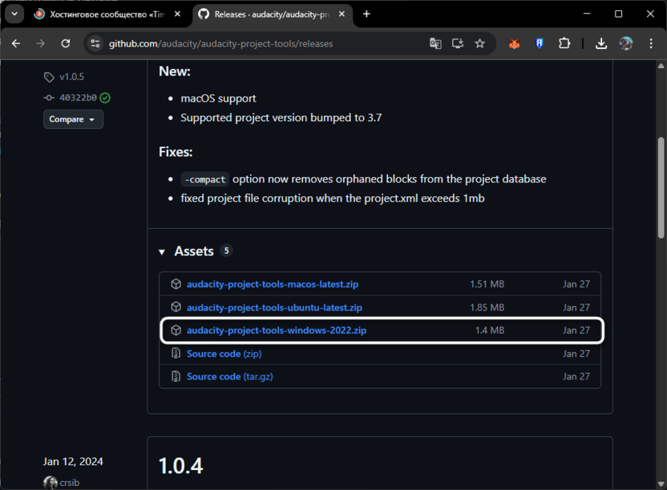Collapse the Assets section
The image size is (667, 490).
tap(163, 251)
